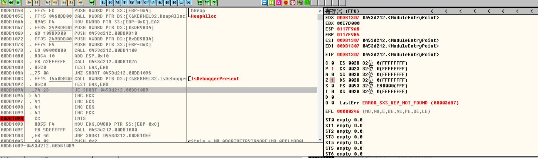The height and width of the screenshot is (158, 538).
Task: Click the binary 010 101 plugin icon
Action: (300, 3)
